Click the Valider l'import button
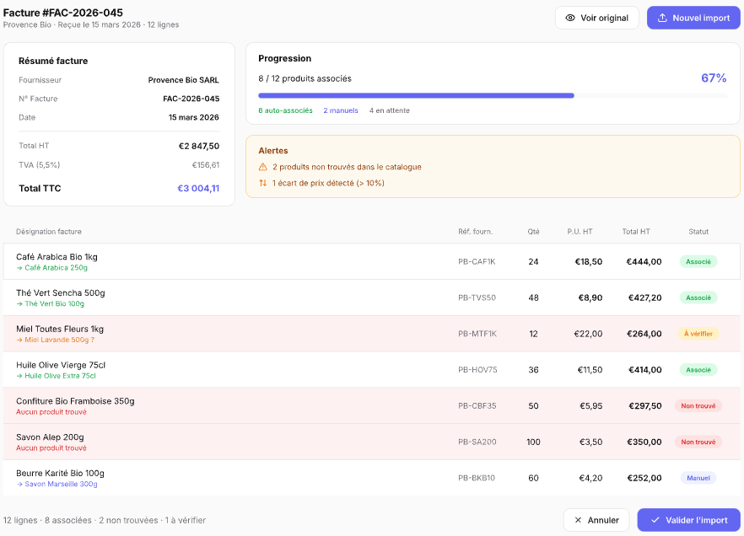The image size is (744, 536). [689, 520]
